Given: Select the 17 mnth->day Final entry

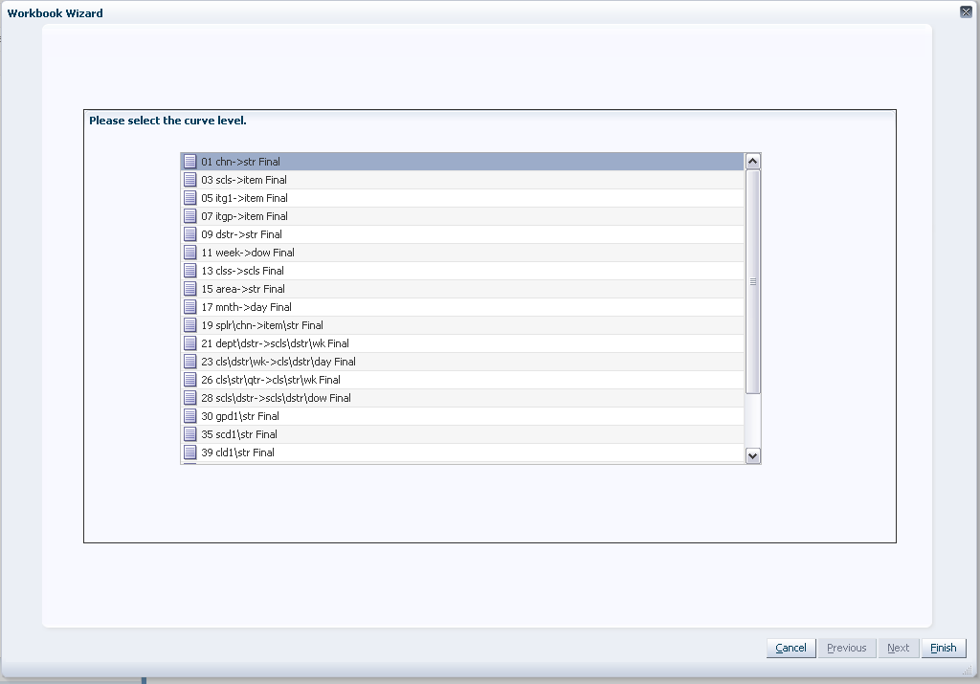Looking at the screenshot, I should (x=462, y=307).
